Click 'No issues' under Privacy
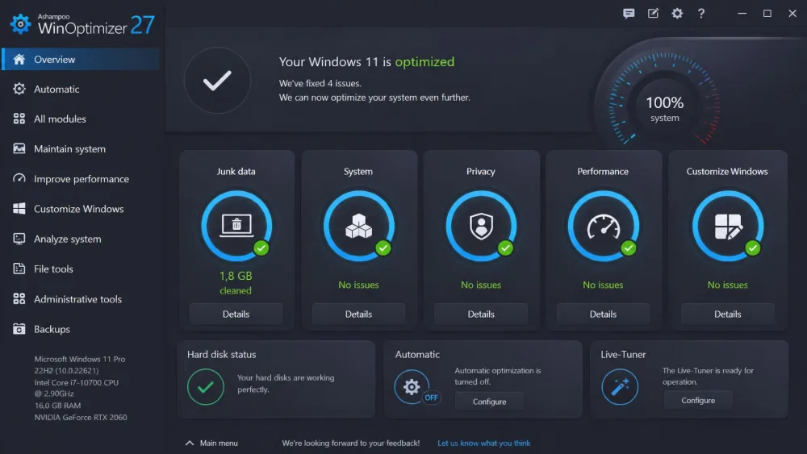This screenshot has height=454, width=807. pyautogui.click(x=481, y=285)
